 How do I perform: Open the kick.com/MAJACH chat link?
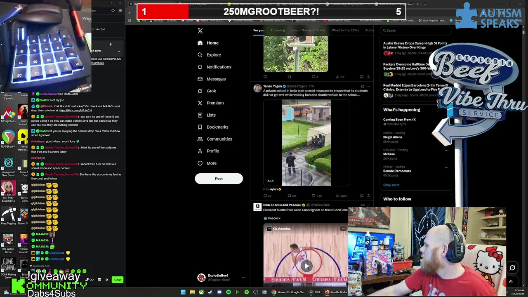(x=75, y=111)
